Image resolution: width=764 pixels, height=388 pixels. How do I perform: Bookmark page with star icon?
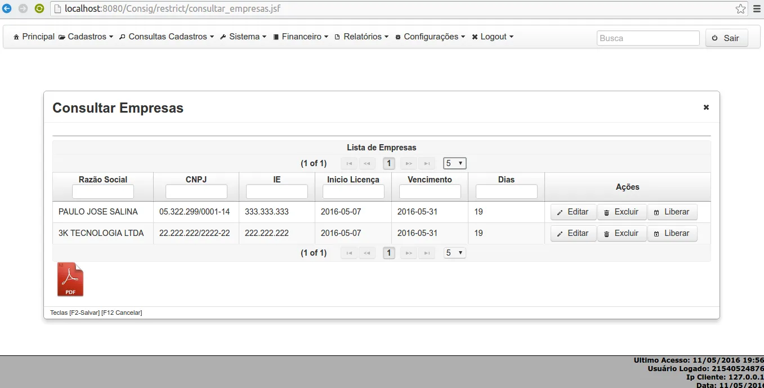tap(740, 9)
